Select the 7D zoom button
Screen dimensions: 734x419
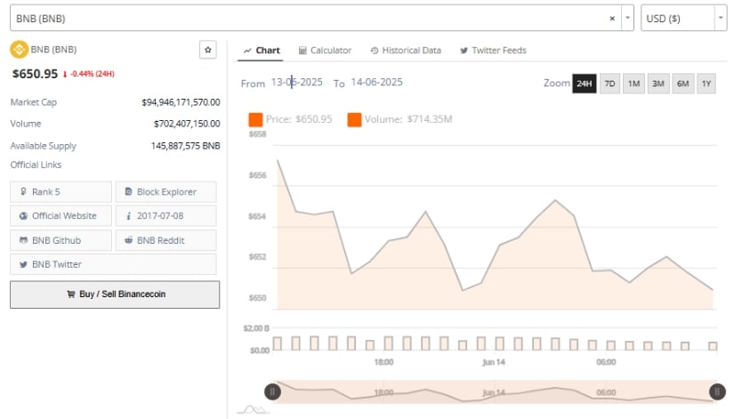point(609,84)
